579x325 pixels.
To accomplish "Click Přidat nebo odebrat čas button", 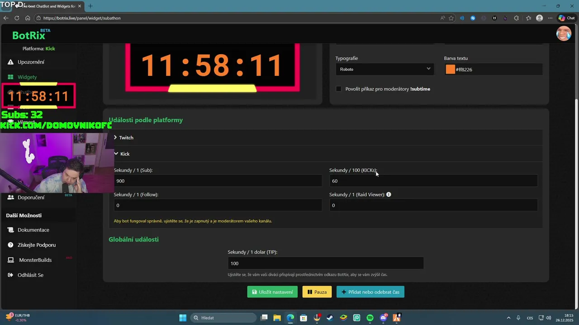I will point(370,292).
